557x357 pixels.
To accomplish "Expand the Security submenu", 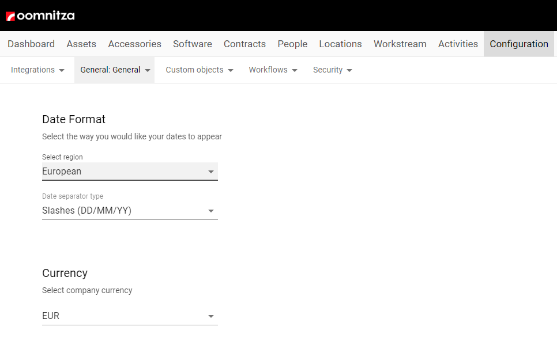I will pyautogui.click(x=333, y=70).
